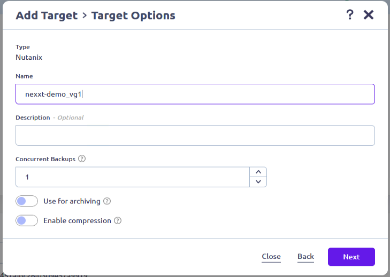
Task: Toggle the Use for archiving switch
Action: (27, 201)
